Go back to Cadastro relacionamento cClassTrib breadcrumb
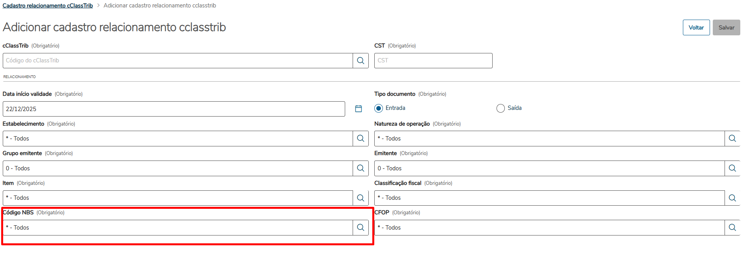This screenshot has height=261, width=745. 48,5
